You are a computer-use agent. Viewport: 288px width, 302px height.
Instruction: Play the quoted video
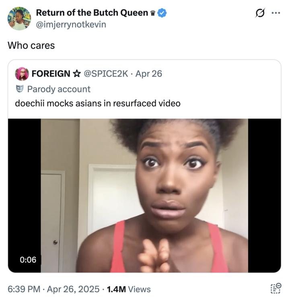pyautogui.click(x=144, y=196)
